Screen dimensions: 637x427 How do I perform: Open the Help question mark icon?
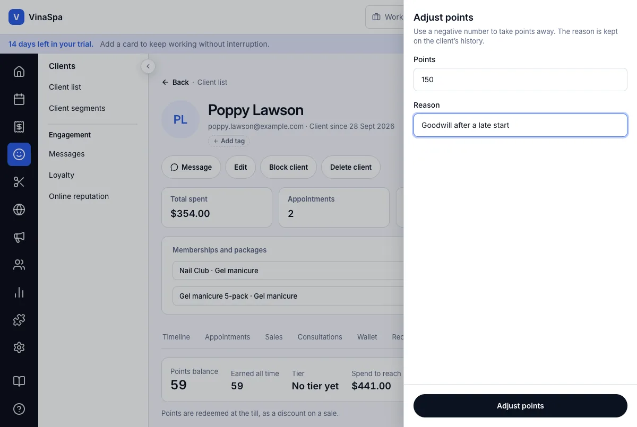19,409
